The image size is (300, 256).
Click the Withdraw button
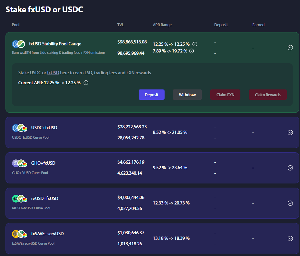click(x=187, y=95)
